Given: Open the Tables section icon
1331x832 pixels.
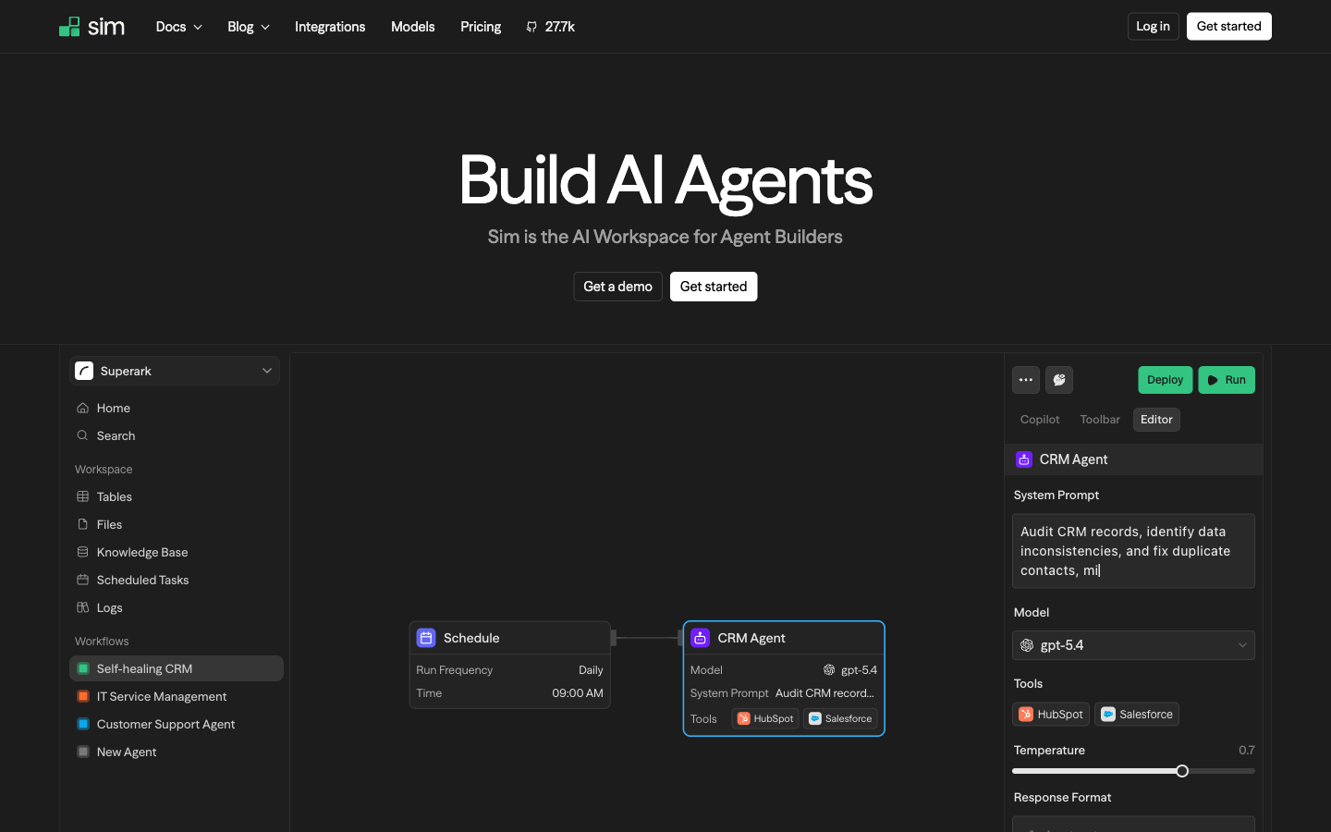Looking at the screenshot, I should coord(83,496).
